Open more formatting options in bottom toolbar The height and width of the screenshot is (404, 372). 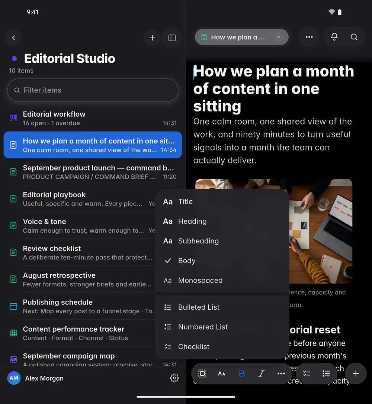click(281, 374)
